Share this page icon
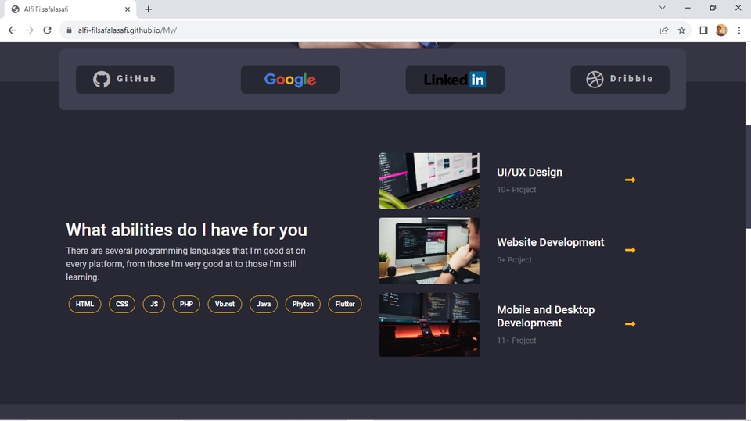This screenshot has width=751, height=421. [664, 30]
